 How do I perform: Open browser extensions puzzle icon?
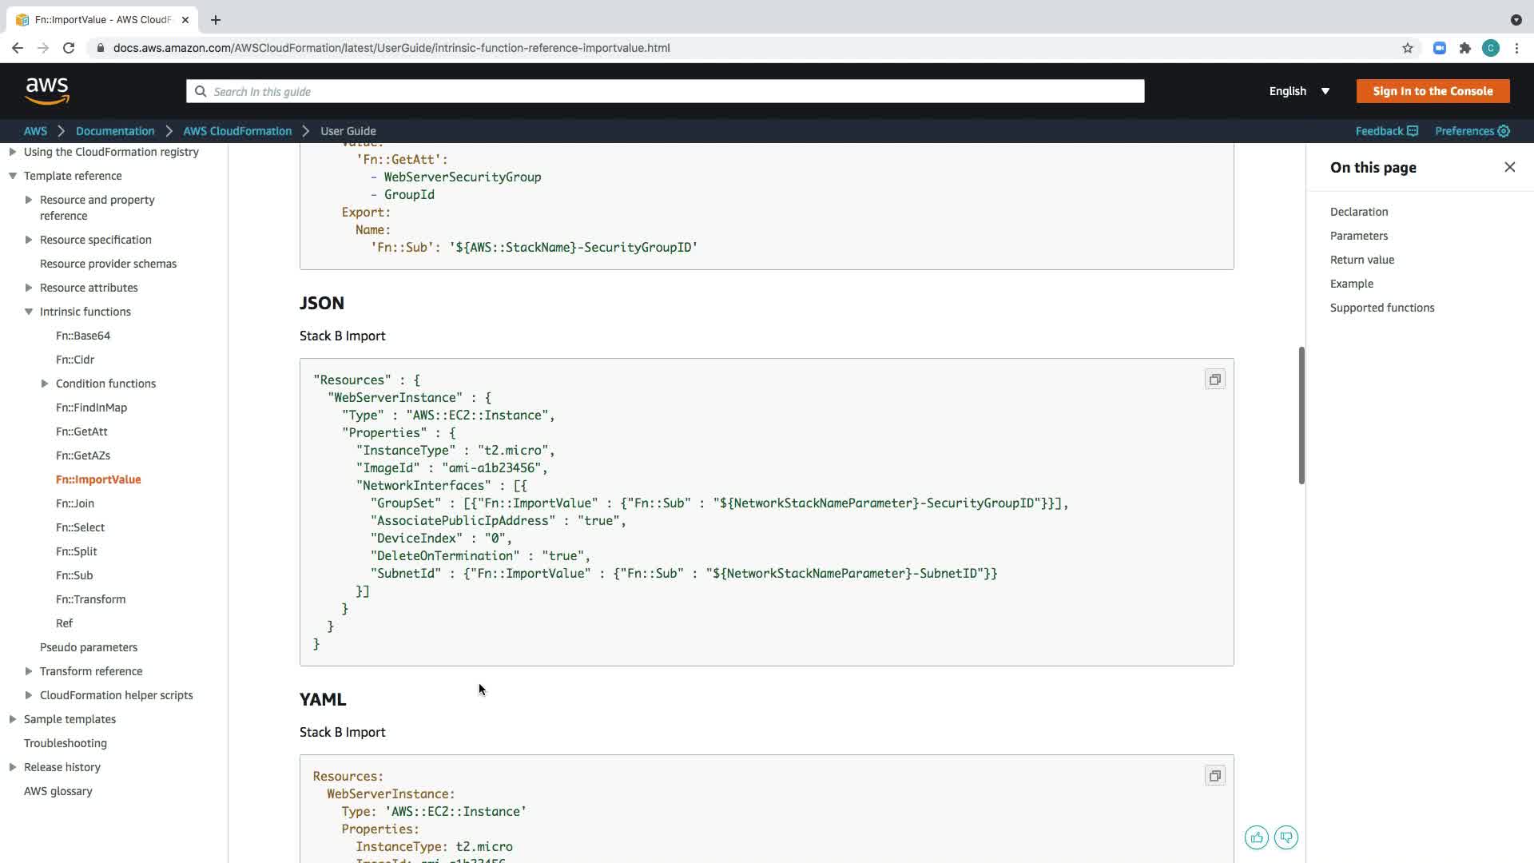(x=1464, y=48)
